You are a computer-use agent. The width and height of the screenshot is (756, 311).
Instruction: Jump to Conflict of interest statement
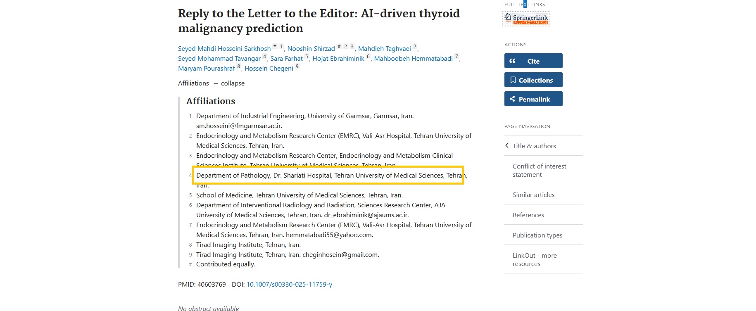[539, 170]
